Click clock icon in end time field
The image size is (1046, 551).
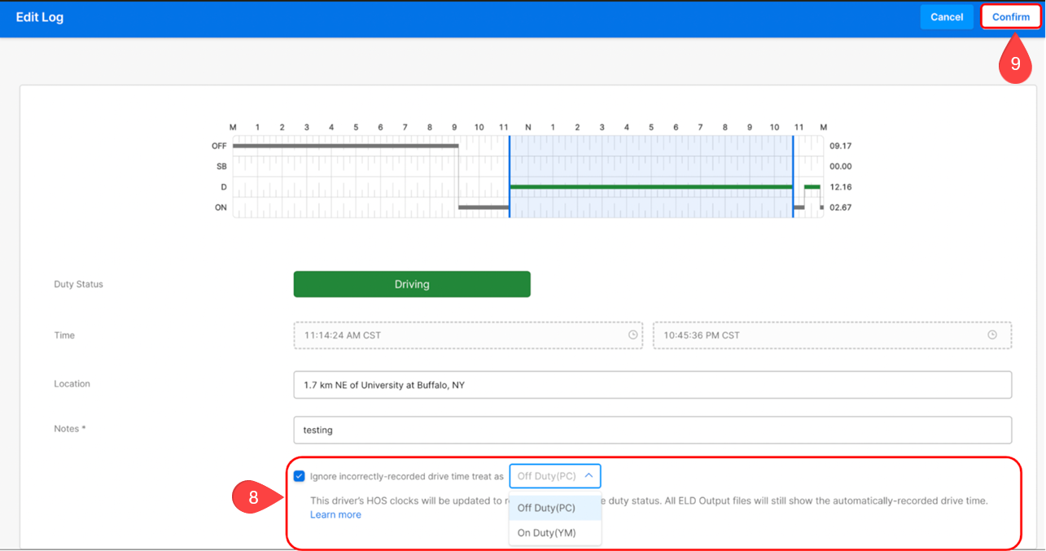pyautogui.click(x=991, y=335)
